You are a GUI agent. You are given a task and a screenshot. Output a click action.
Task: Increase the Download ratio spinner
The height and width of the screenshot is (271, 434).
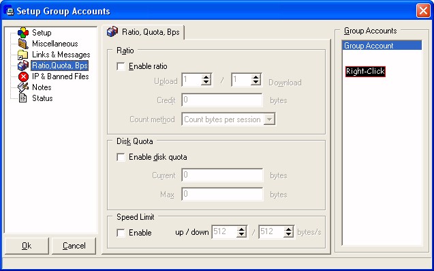(255, 77)
